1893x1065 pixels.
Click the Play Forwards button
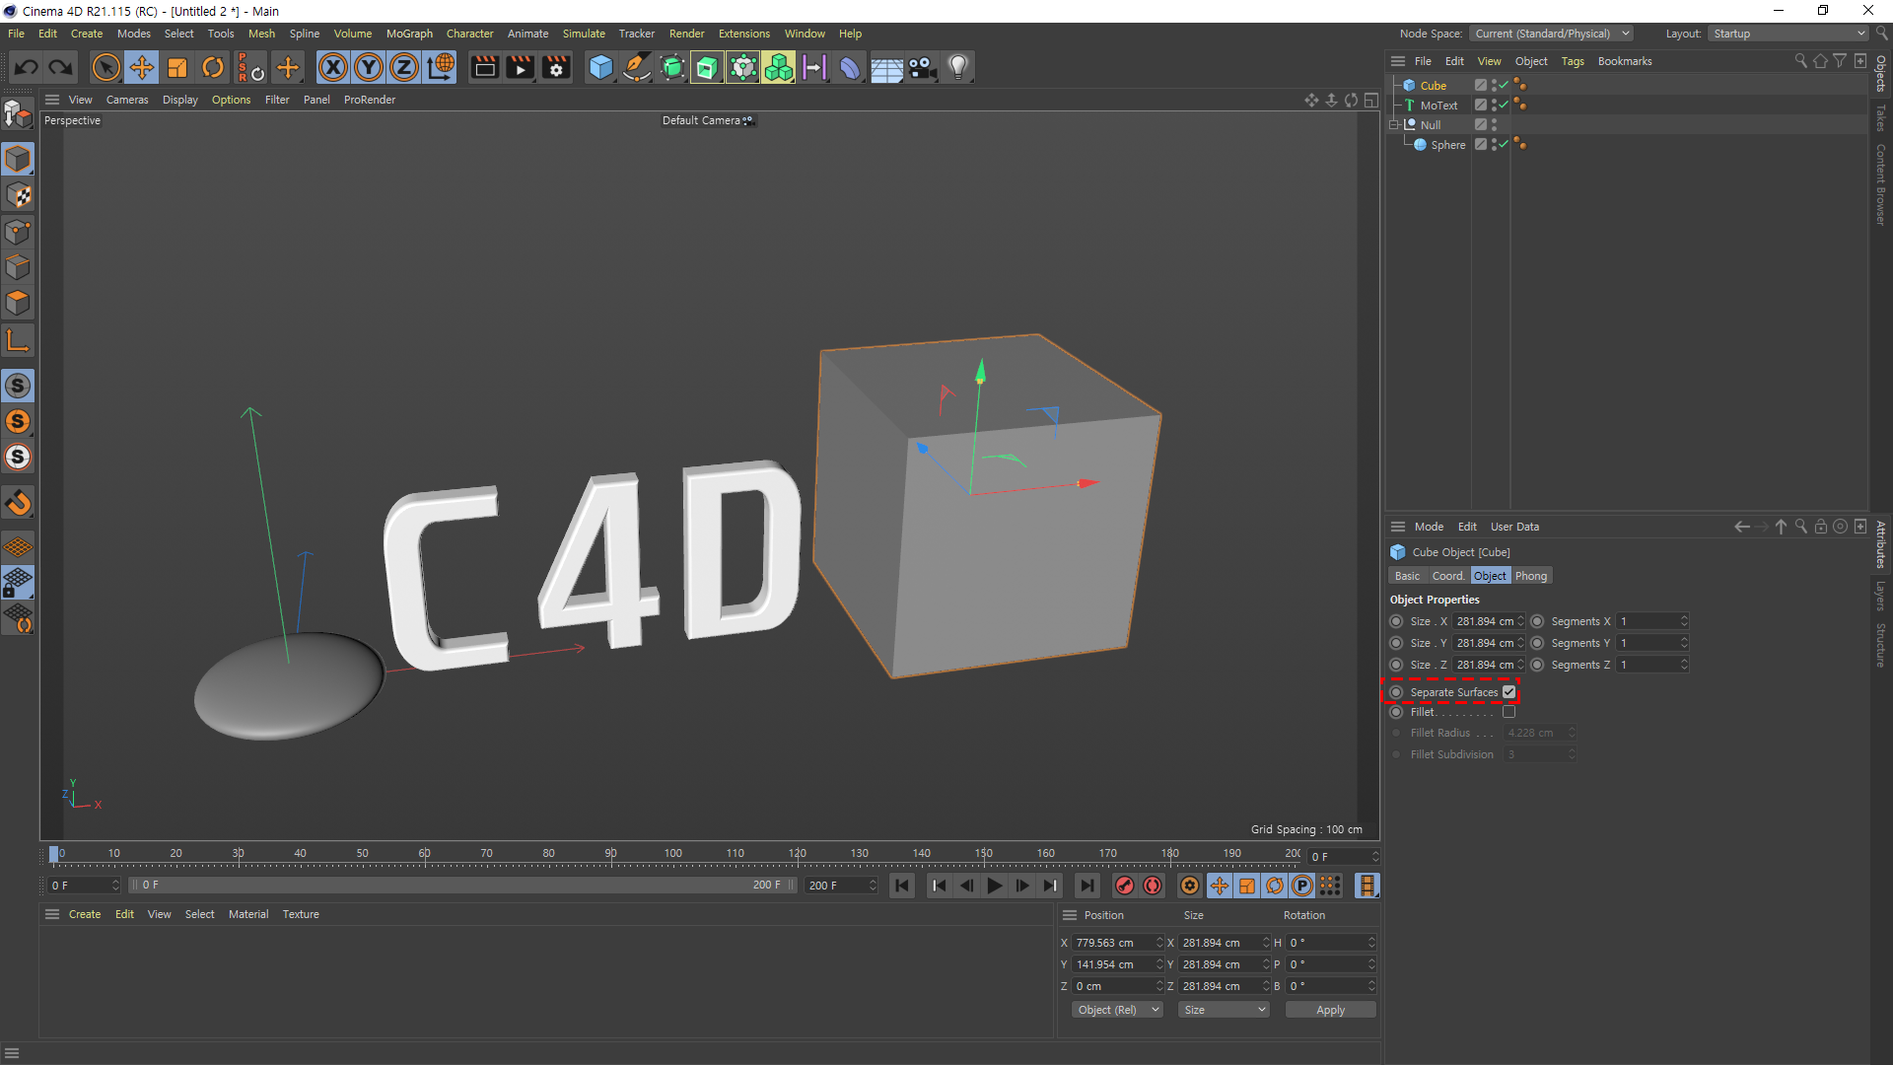994,886
